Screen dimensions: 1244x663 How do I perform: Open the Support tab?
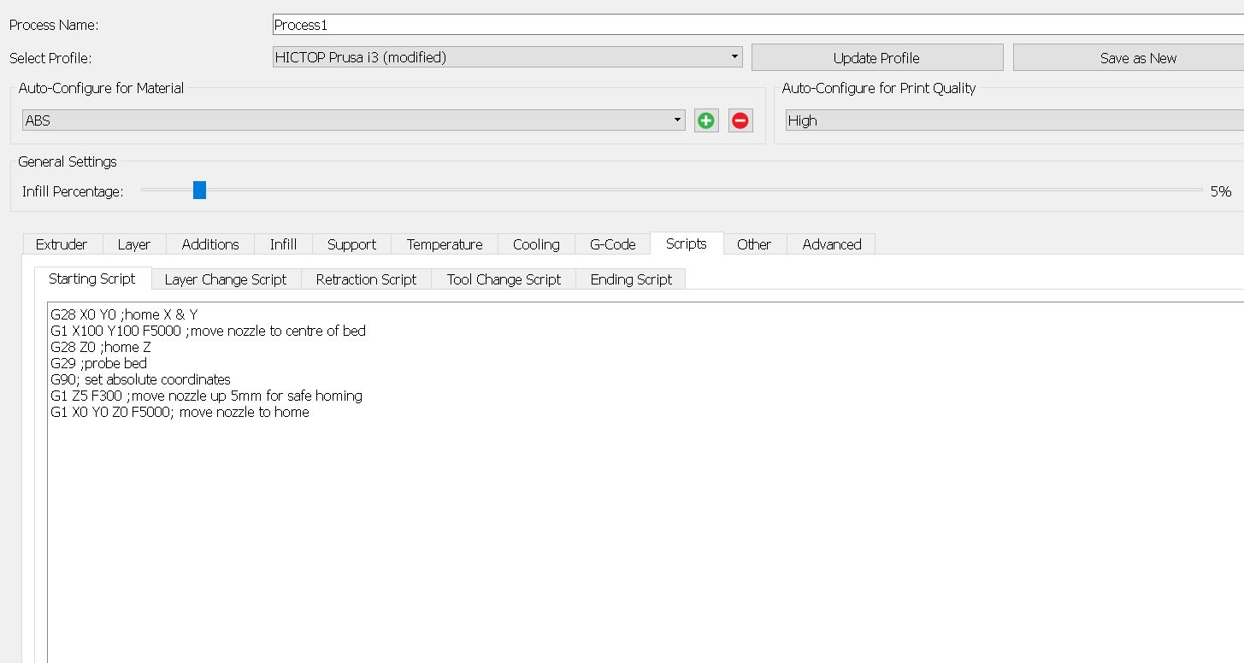(351, 244)
